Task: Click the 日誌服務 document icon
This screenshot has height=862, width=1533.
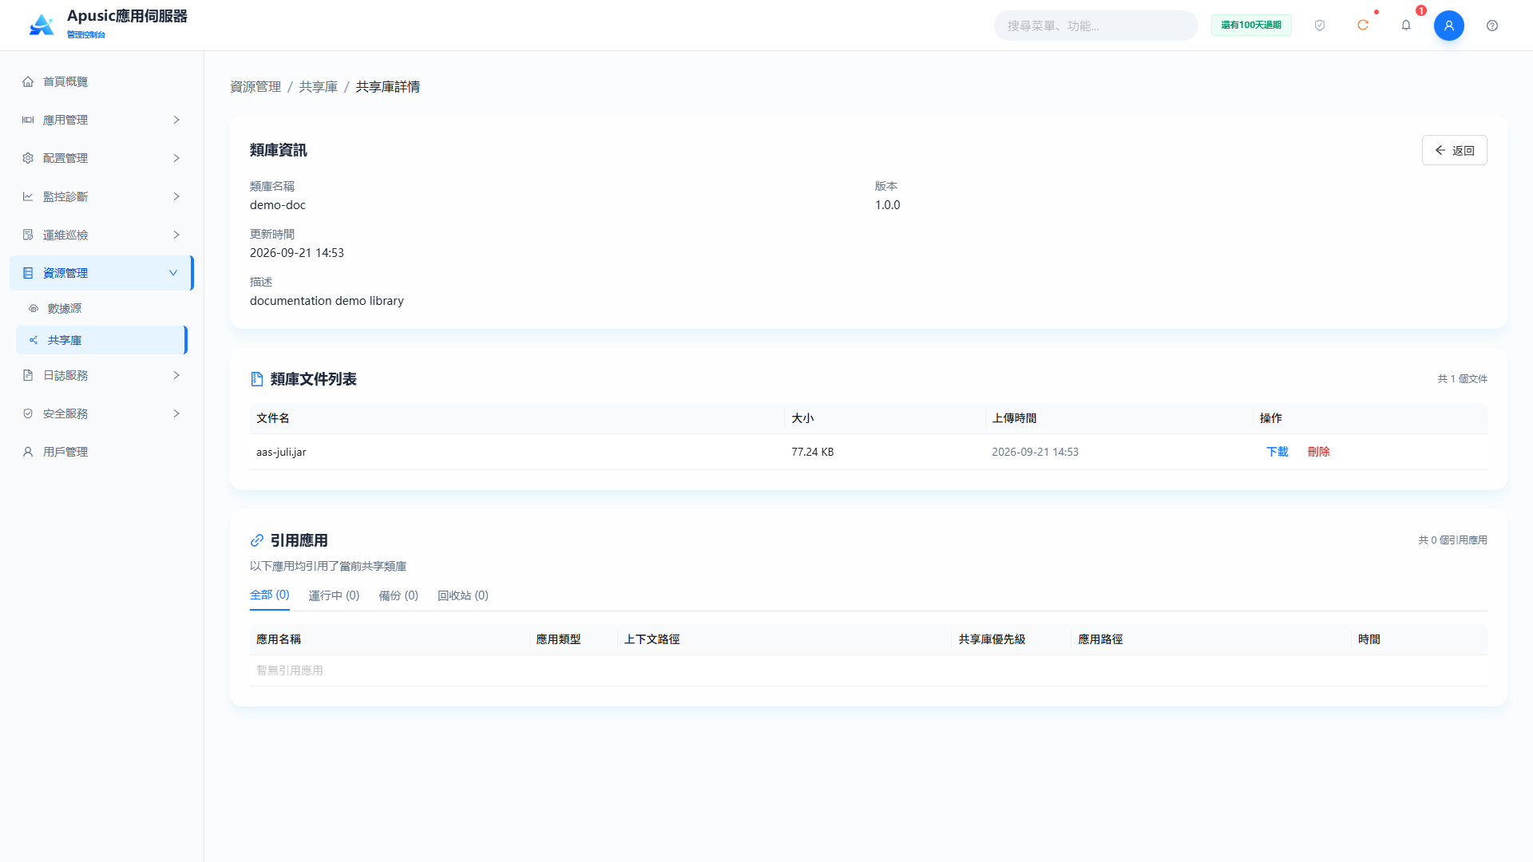Action: pyautogui.click(x=28, y=375)
